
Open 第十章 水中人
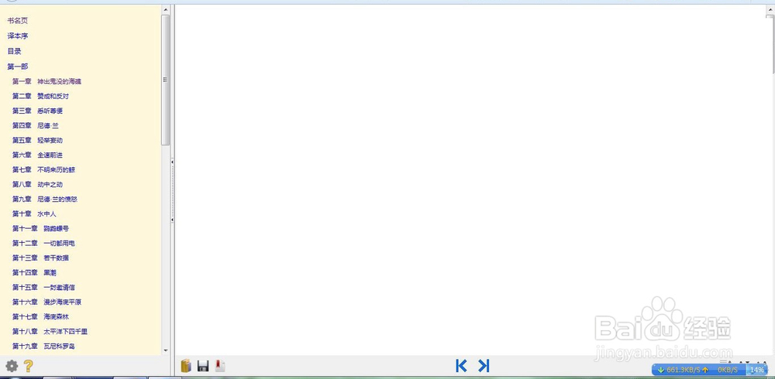35,214
